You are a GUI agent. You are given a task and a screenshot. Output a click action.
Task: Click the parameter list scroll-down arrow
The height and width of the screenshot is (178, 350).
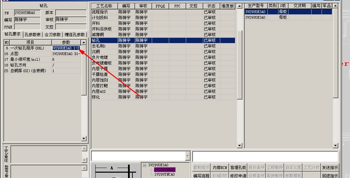[x=84, y=139]
